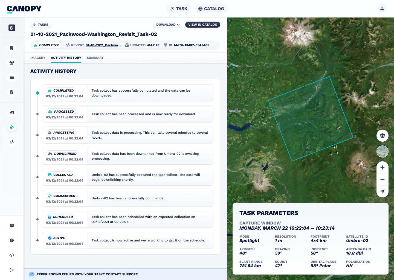The image size is (394, 280).
Task: Open the user profile avatar icon
Action: pyautogui.click(x=382, y=8)
